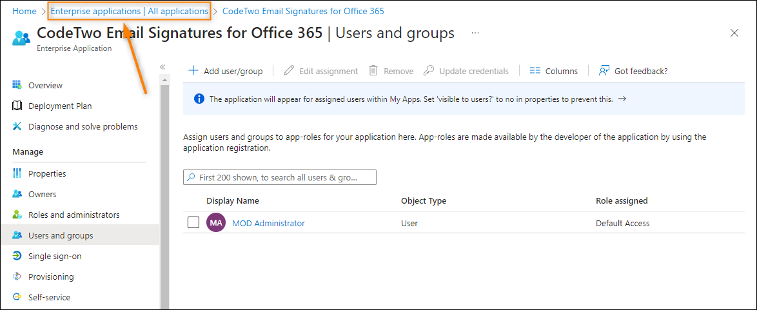Click the Deployment Plan book icon
Image resolution: width=757 pixels, height=310 pixels.
17,106
